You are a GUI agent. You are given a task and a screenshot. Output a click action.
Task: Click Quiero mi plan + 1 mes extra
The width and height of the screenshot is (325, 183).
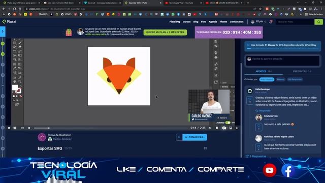(165, 33)
